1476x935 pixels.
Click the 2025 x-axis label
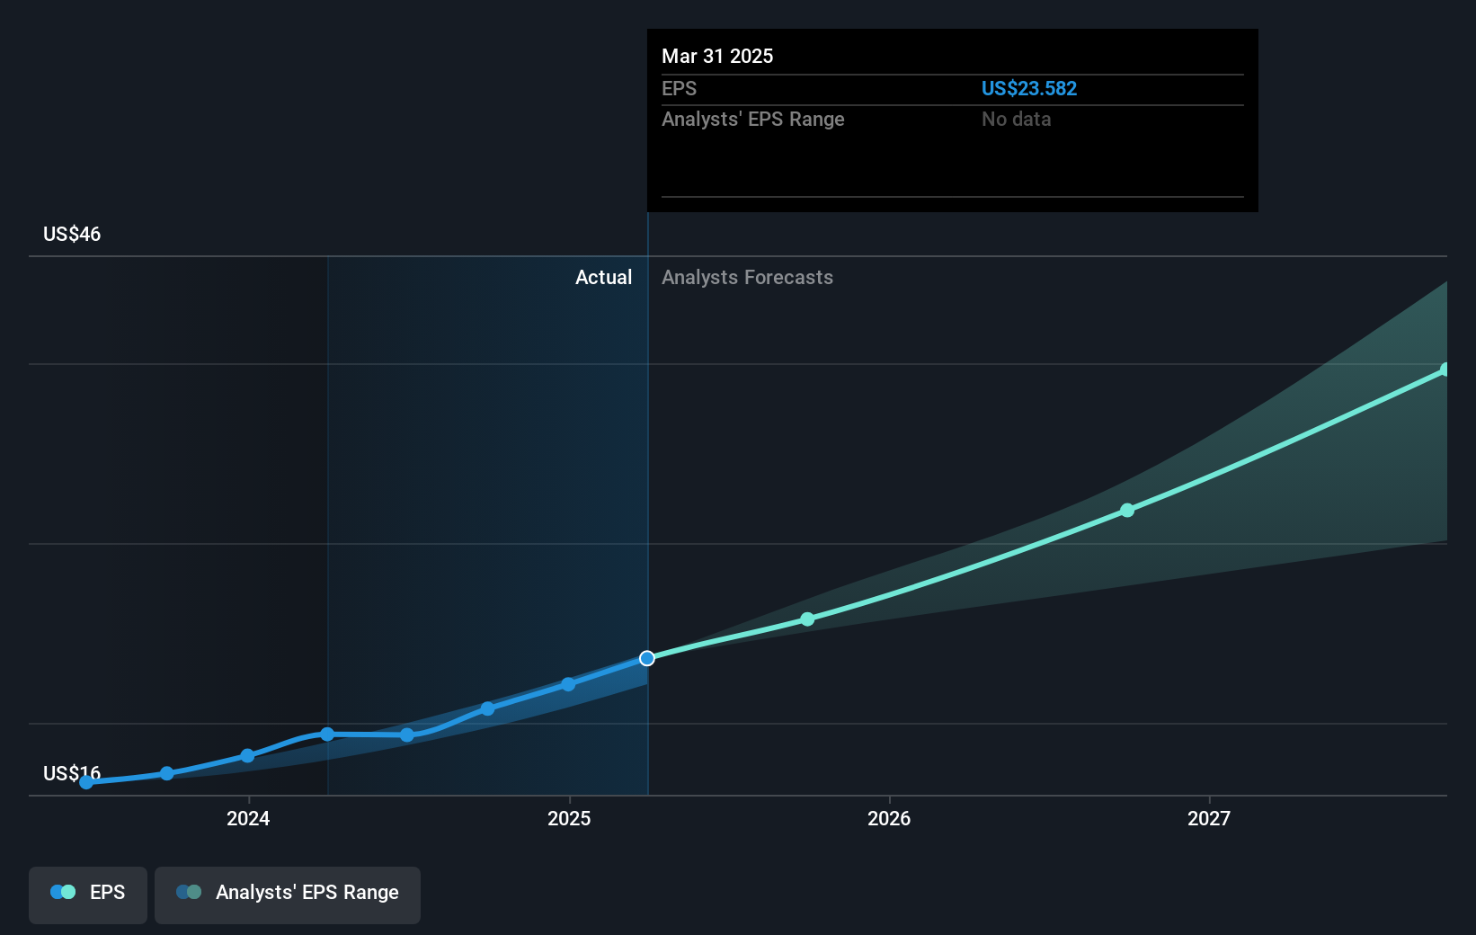click(x=569, y=818)
